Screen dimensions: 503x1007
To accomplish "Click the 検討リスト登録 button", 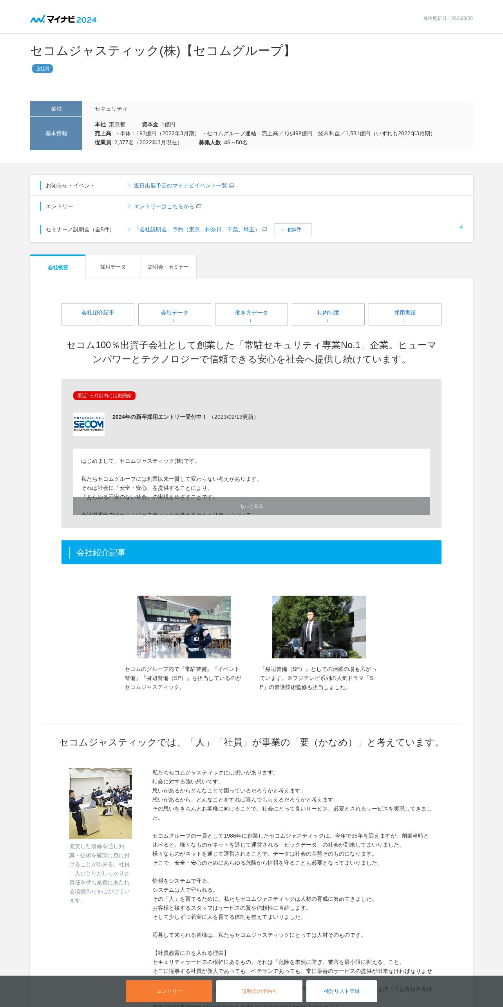I will [342, 991].
